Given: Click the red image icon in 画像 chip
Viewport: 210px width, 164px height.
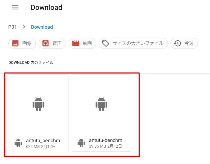Looking at the screenshot, I should pos(15,43).
